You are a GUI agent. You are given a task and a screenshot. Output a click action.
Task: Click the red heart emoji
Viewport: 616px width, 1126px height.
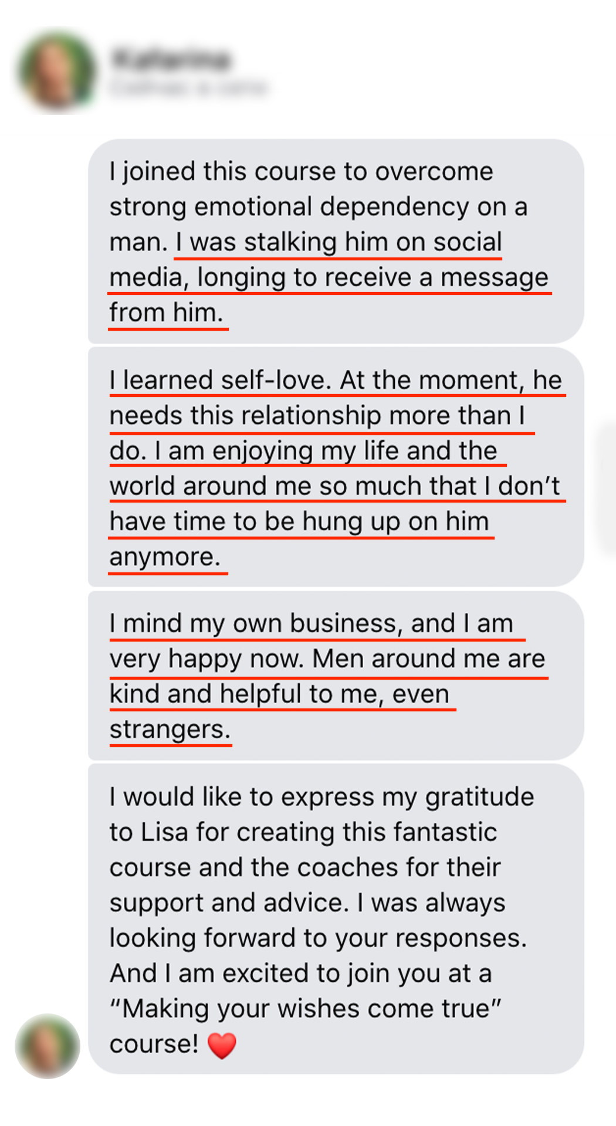pyautogui.click(x=222, y=1046)
